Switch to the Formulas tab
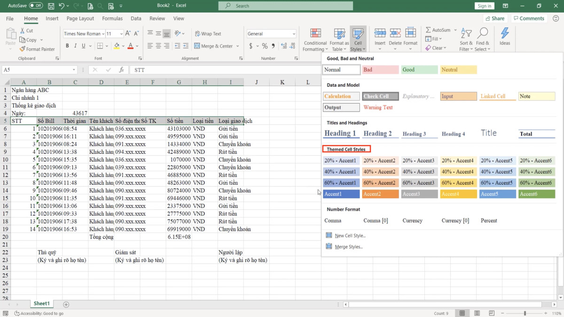Image resolution: width=564 pixels, height=317 pixels. (112, 18)
